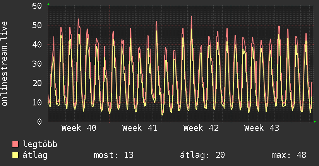
Task: Click the y-axis value 10
Action: click(37, 102)
